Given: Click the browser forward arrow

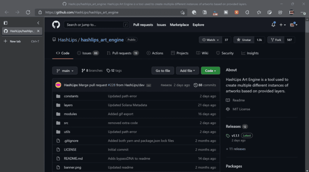Looking at the screenshot, I should [17, 12].
